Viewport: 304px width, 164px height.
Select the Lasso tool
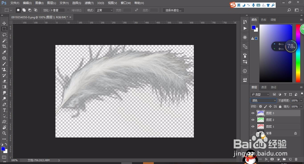4,35
